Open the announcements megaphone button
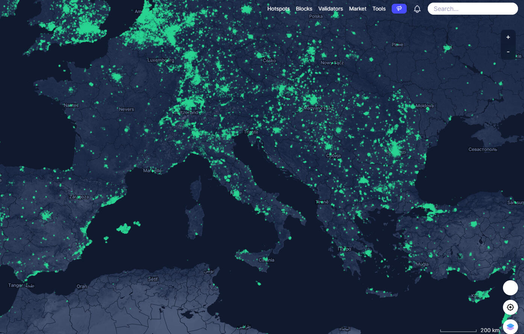524x334 pixels. click(x=399, y=9)
